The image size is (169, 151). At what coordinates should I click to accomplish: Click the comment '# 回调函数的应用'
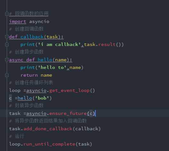click(29, 14)
